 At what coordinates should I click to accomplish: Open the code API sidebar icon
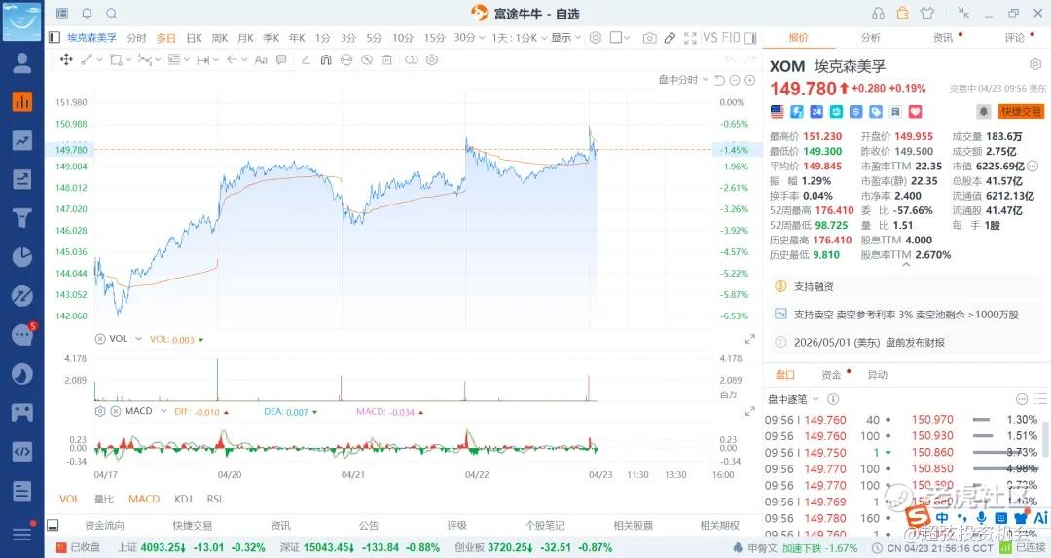click(x=22, y=451)
